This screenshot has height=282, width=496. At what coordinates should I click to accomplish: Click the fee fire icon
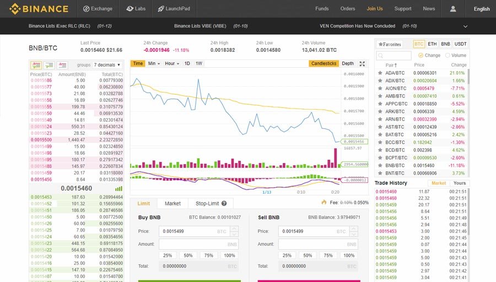pyautogui.click(x=324, y=202)
